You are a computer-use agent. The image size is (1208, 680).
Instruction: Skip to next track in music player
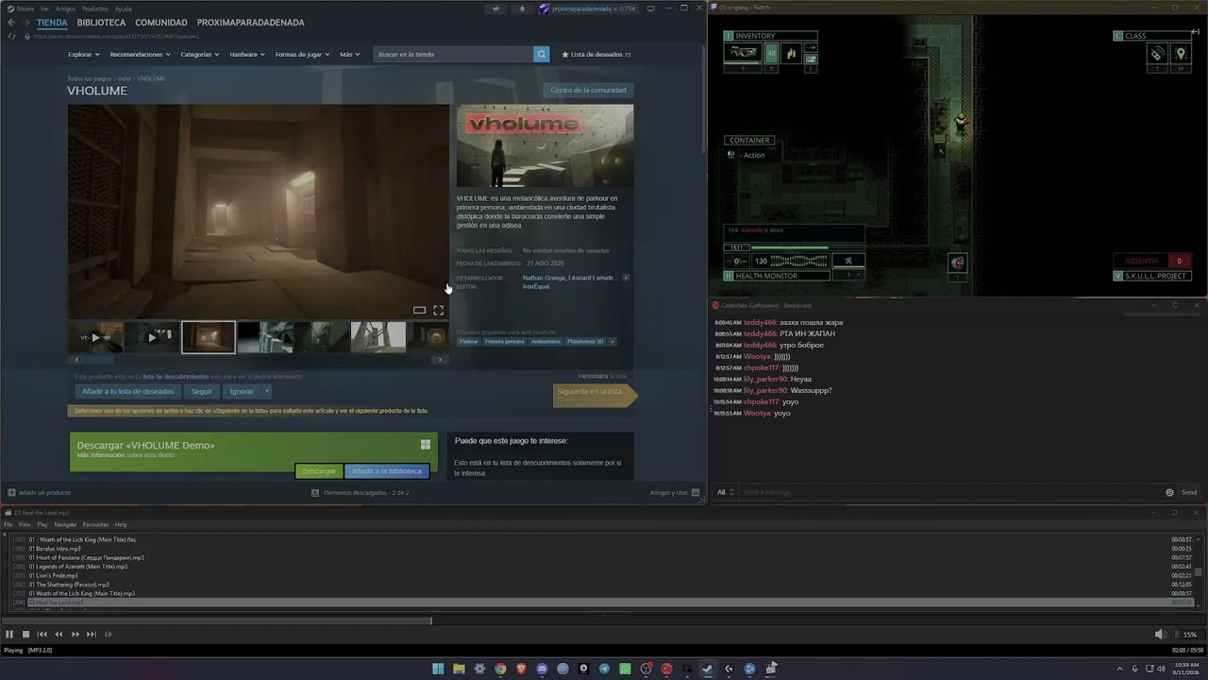(92, 635)
